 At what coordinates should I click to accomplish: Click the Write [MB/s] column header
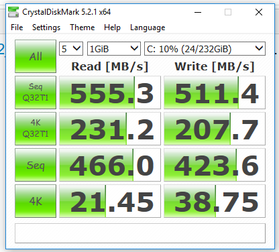215,66
